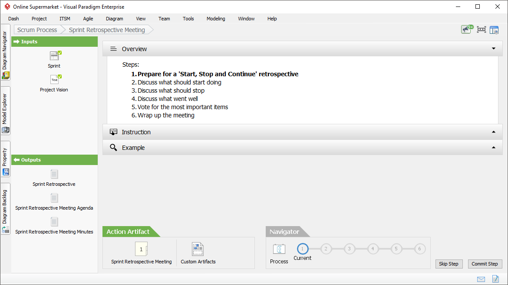Click the fit-to-width toolbar icon
Viewport: 508px width, 285px height.
(x=482, y=30)
